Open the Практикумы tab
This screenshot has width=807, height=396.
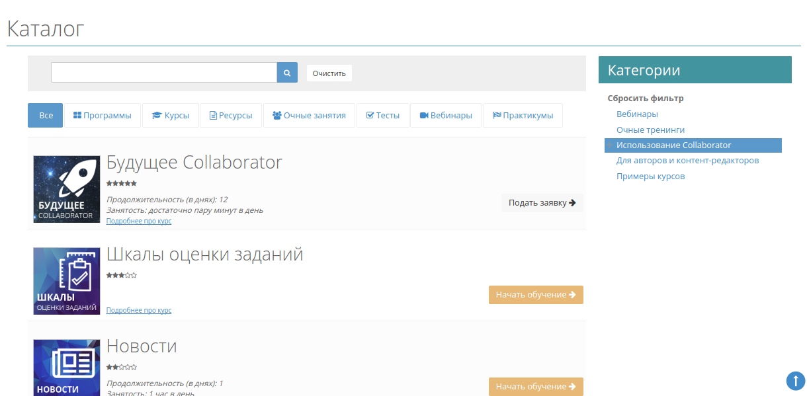click(523, 115)
